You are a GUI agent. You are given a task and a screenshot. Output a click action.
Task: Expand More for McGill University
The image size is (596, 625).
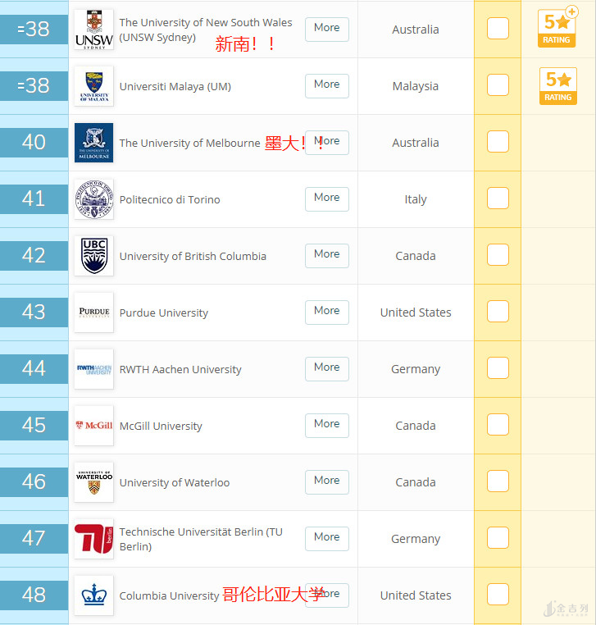click(x=327, y=426)
